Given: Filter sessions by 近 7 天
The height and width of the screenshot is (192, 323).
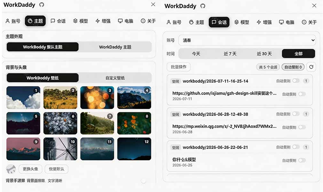Looking at the screenshot, I should point(230,54).
